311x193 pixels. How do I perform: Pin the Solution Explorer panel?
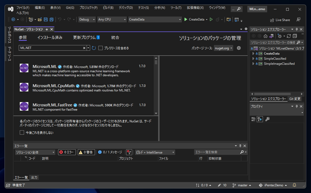click(297, 29)
